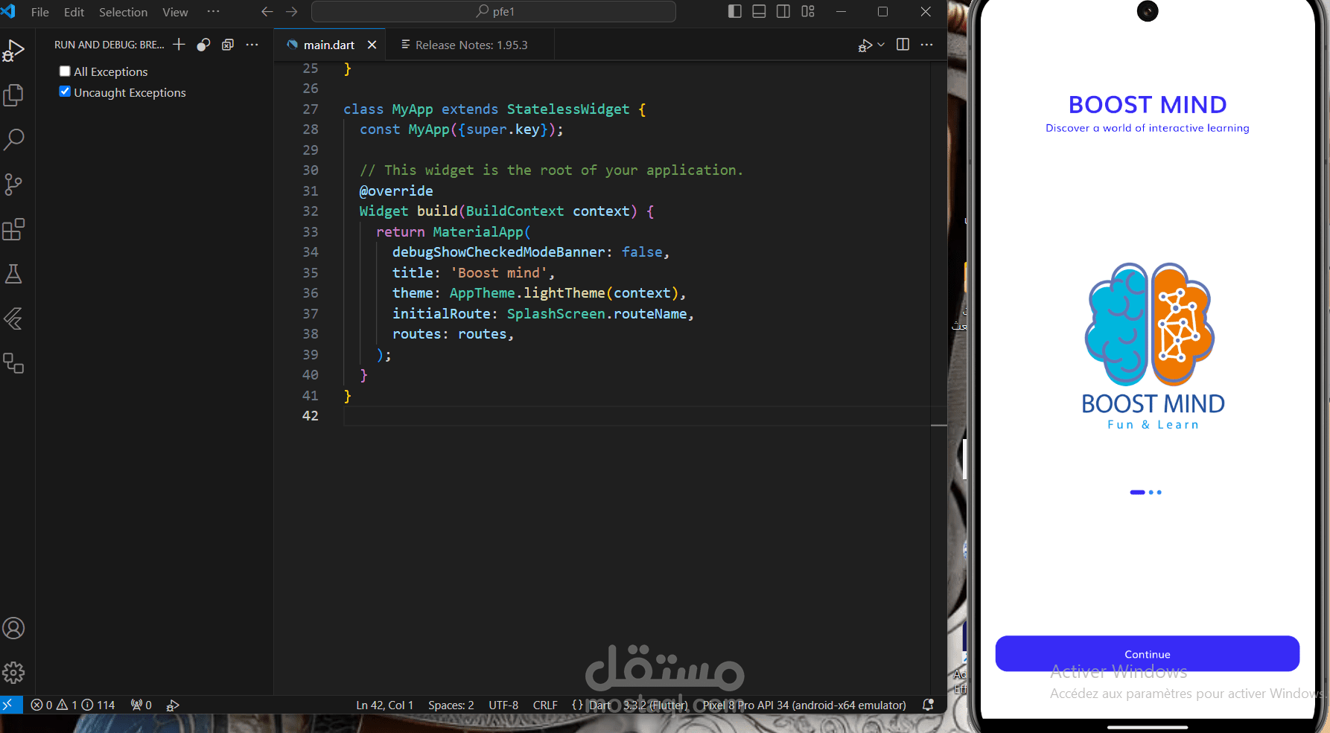Image resolution: width=1330 pixels, height=733 pixels.
Task: Open the Accounts menu icon
Action: (x=13, y=628)
